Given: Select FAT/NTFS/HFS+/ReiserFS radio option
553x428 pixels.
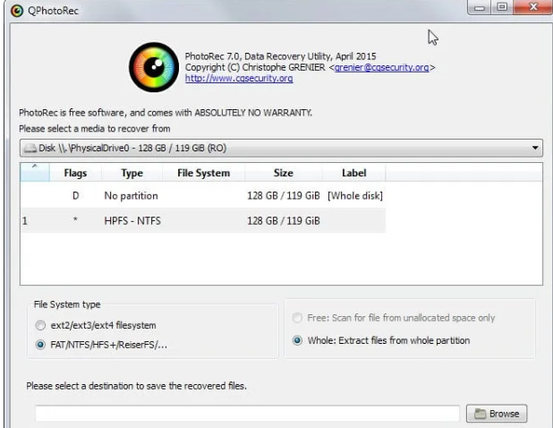Looking at the screenshot, I should point(39,344).
